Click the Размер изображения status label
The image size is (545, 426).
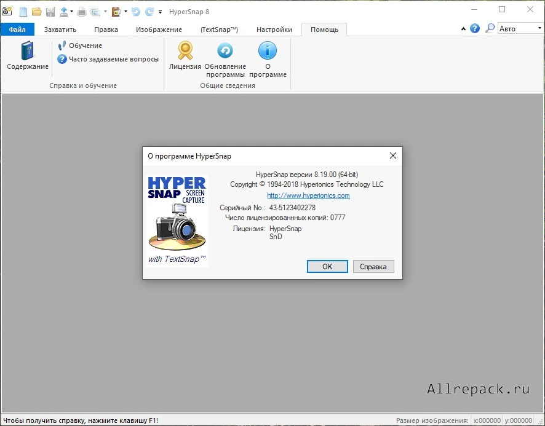pos(432,420)
